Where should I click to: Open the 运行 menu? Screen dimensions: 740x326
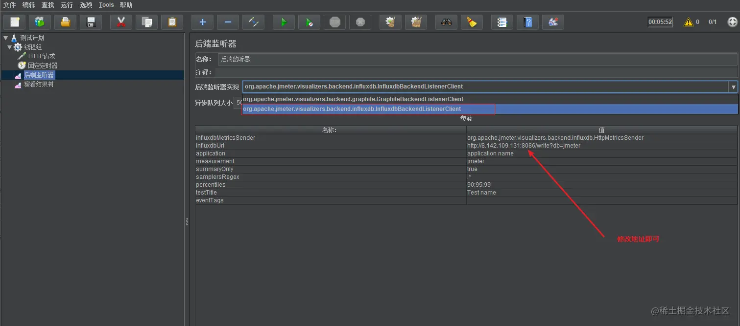click(67, 5)
